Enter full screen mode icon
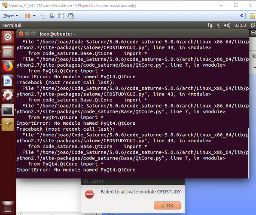This screenshot has width=256, height=215. pyautogui.click(x=61, y=16)
